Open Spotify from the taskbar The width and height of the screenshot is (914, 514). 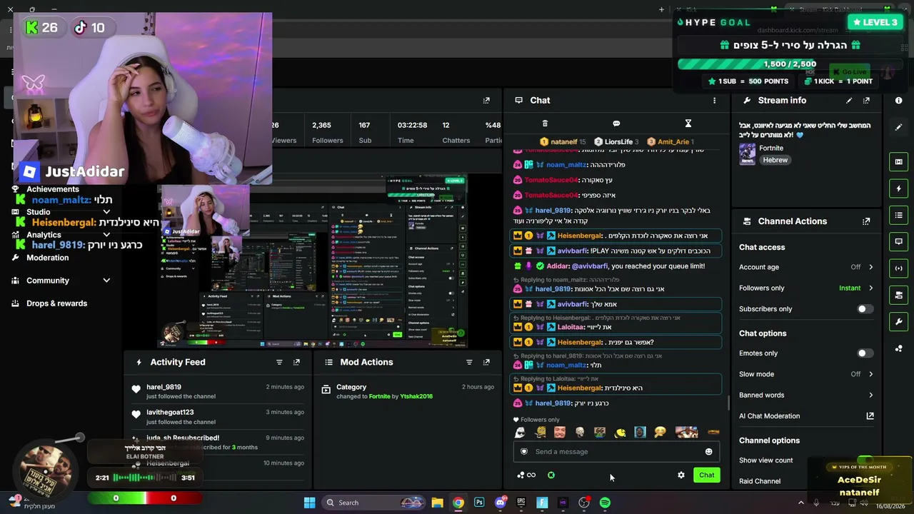pyautogui.click(x=605, y=503)
